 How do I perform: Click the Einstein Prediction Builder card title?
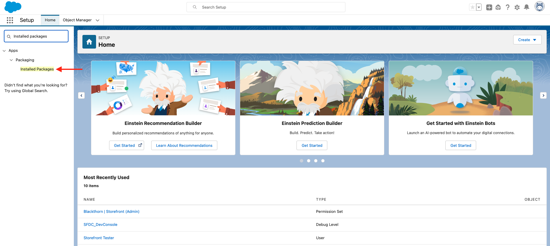pyautogui.click(x=312, y=123)
